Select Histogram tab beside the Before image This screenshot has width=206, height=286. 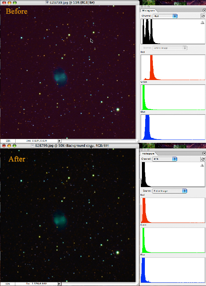148,11
